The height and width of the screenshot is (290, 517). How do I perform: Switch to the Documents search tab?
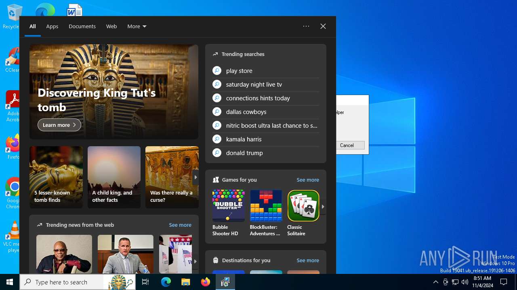pyautogui.click(x=82, y=27)
